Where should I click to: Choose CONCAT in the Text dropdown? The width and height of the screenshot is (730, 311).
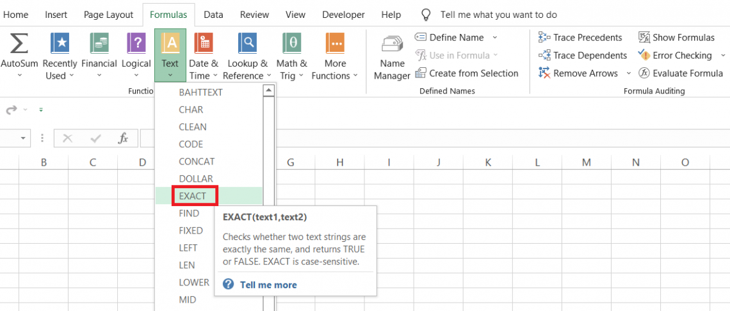(x=197, y=161)
